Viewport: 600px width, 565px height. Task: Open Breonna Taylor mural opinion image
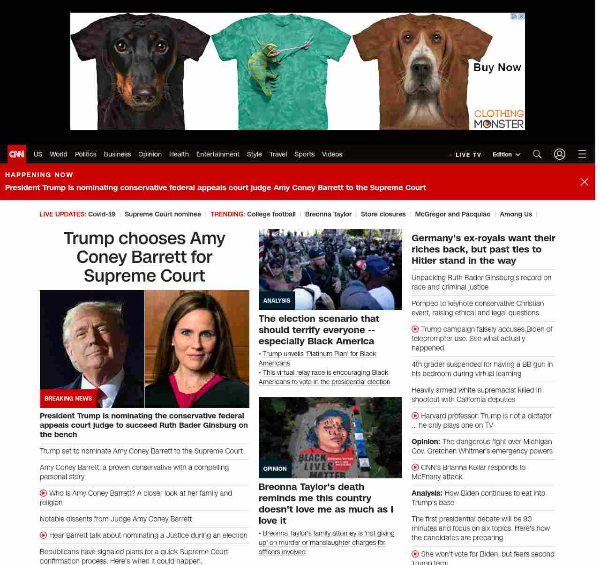click(330, 438)
